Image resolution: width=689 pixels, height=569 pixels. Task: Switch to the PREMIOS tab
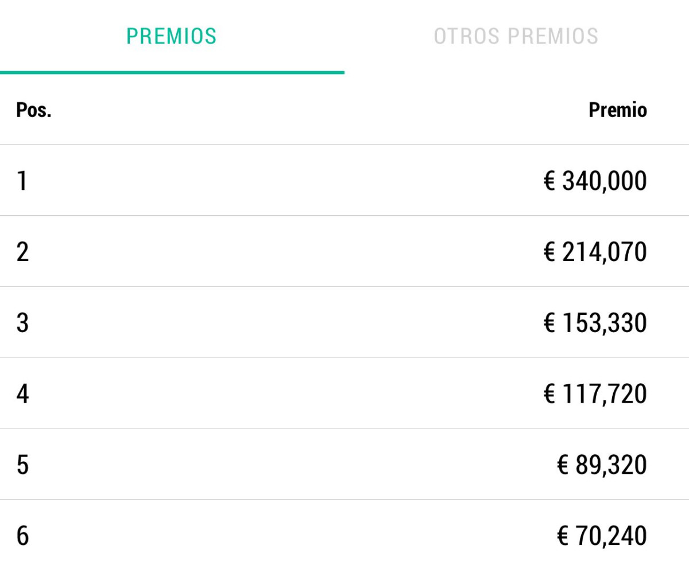click(172, 36)
